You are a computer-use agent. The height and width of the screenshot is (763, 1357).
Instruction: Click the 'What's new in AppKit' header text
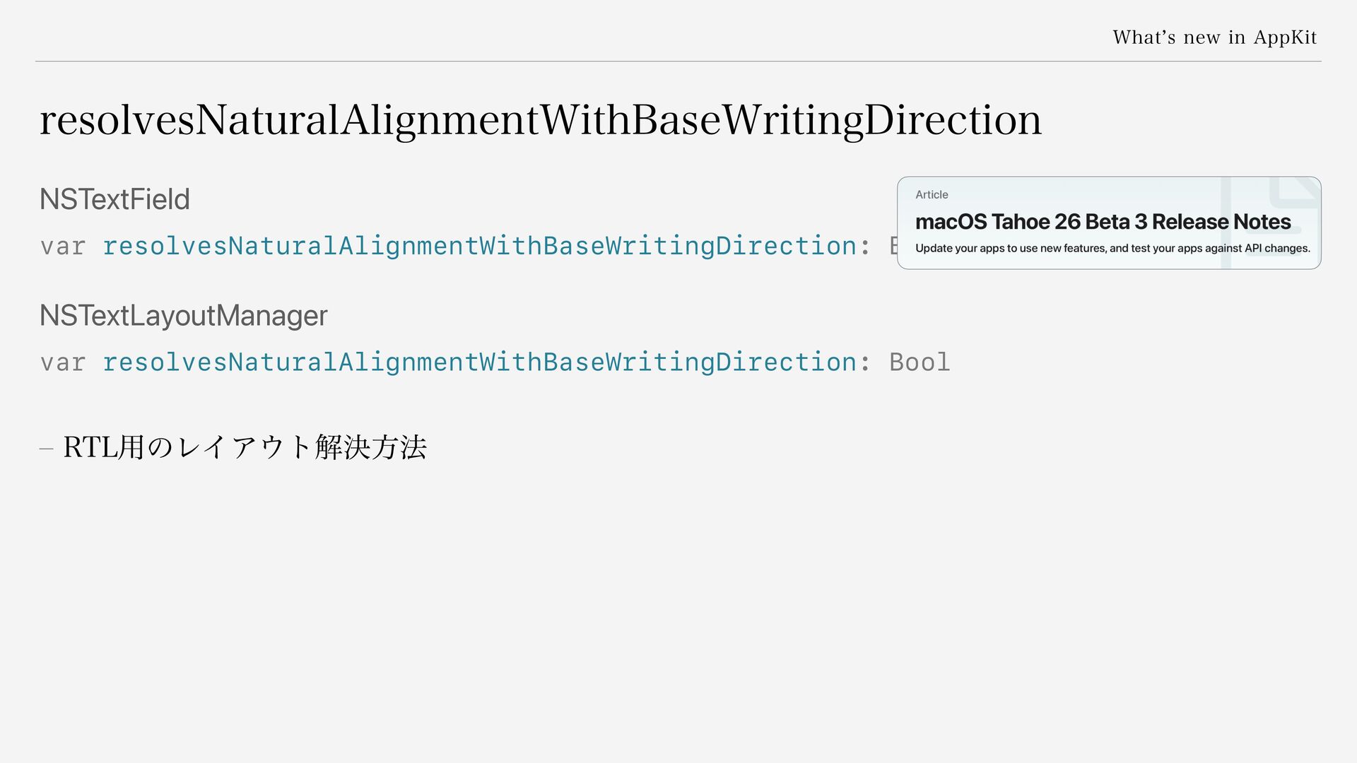1215,37
